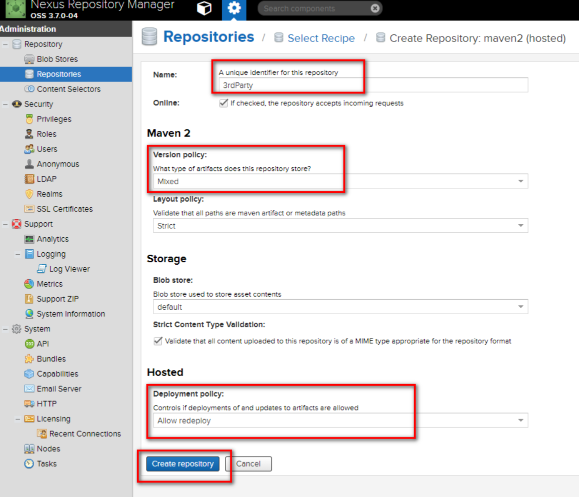Open Tasks in the sidebar
This screenshot has width=579, height=497.
click(46, 464)
